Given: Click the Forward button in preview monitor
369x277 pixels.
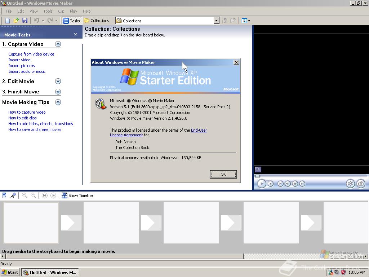Looking at the screenshot, I should (x=302, y=184).
